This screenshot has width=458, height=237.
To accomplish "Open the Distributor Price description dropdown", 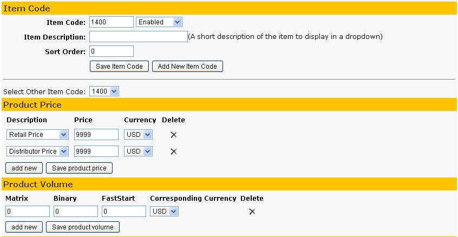I will 37,152.
